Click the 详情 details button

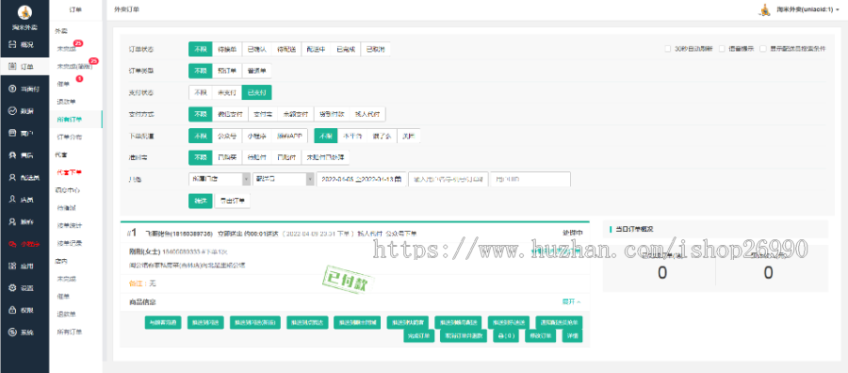pyautogui.click(x=572, y=335)
